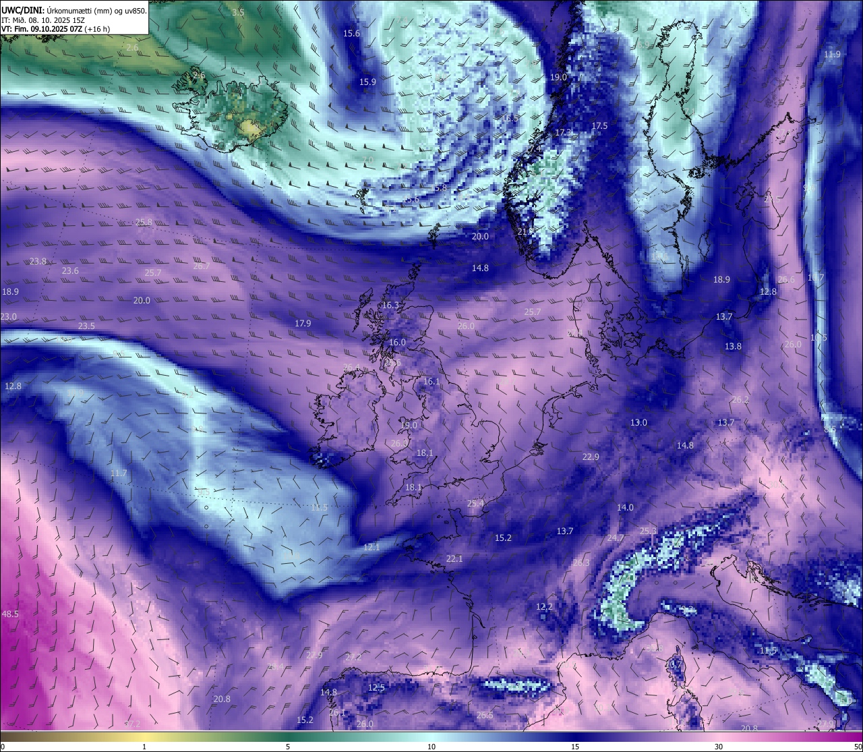
Task: Click the 5 label on color scale
Action: [288, 747]
